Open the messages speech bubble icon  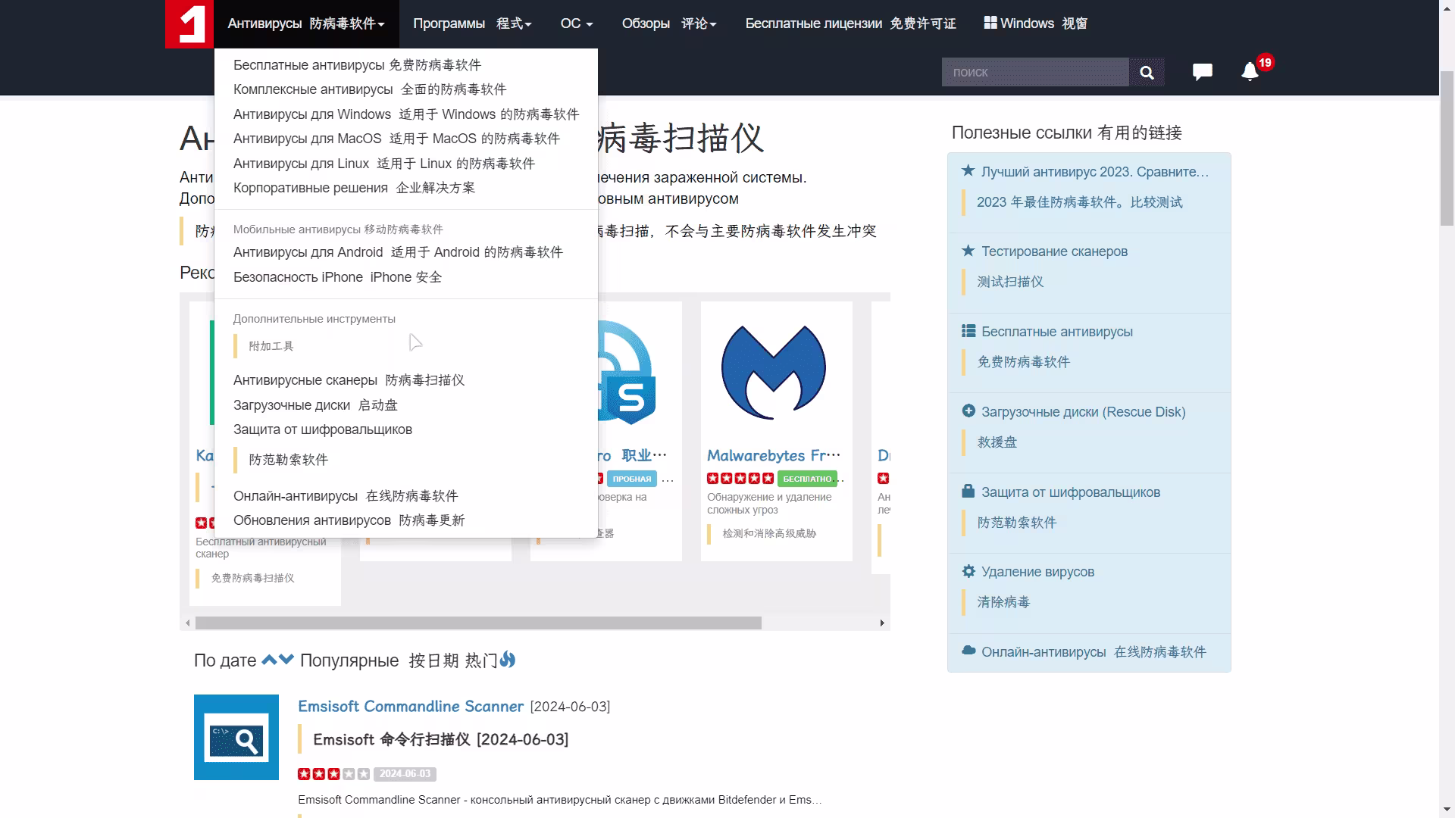tap(1202, 72)
